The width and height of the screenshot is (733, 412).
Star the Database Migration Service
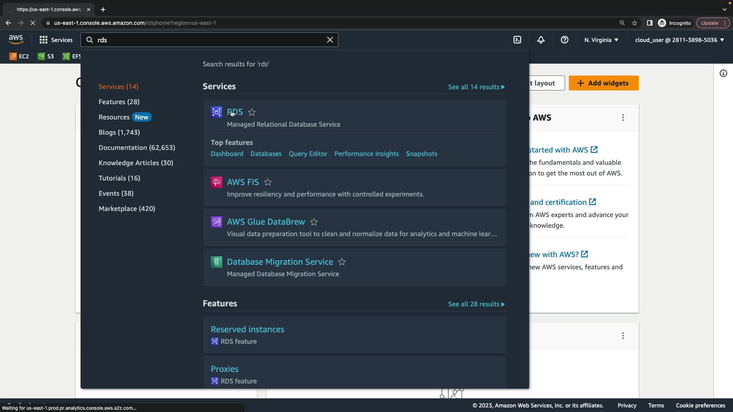coord(342,262)
